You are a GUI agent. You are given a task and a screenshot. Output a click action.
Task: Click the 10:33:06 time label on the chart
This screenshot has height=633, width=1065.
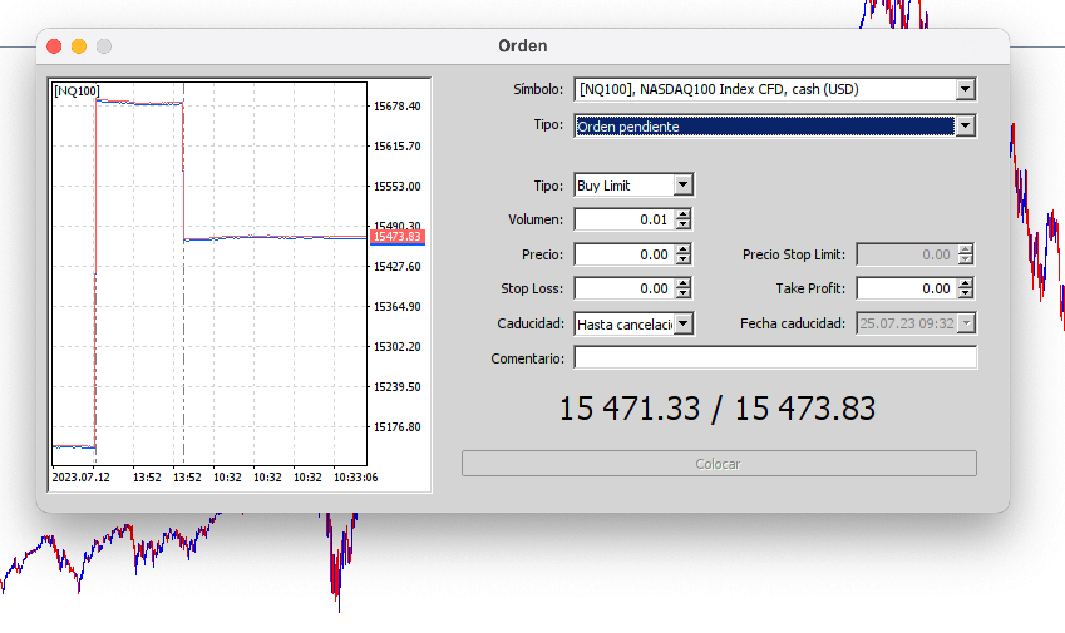click(356, 477)
